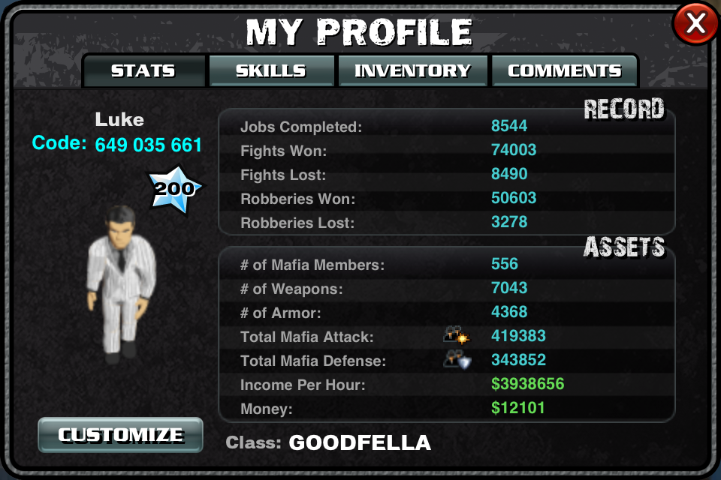The image size is (721, 480).
Task: Click the level 200 star badge
Action: pos(174,189)
